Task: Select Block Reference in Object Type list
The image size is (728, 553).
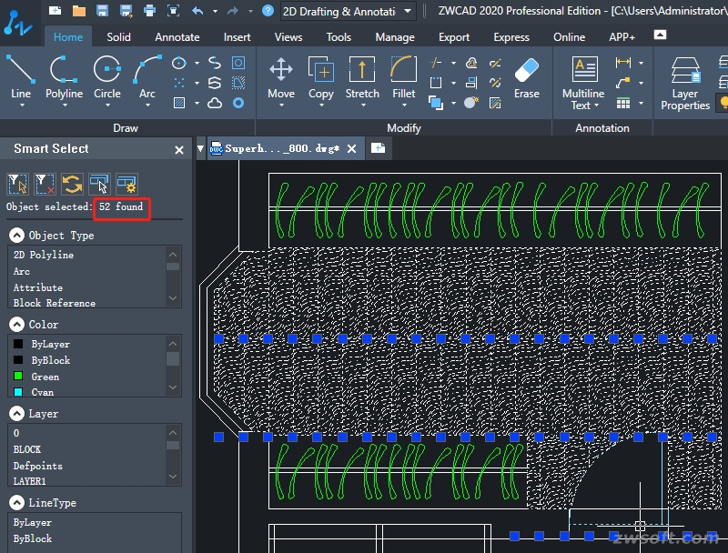Action: click(55, 303)
